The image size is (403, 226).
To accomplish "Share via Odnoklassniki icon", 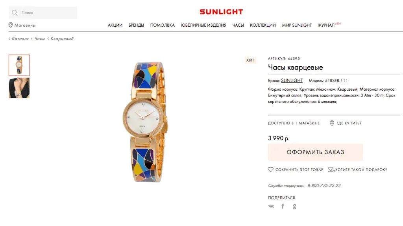I will pyautogui.click(x=294, y=206).
